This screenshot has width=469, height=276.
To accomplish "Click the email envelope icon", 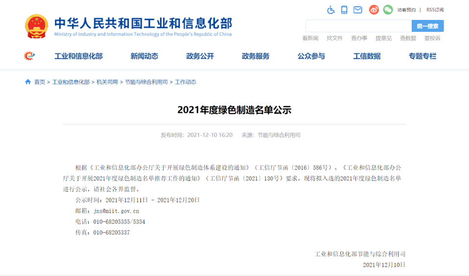I will coord(358,10).
